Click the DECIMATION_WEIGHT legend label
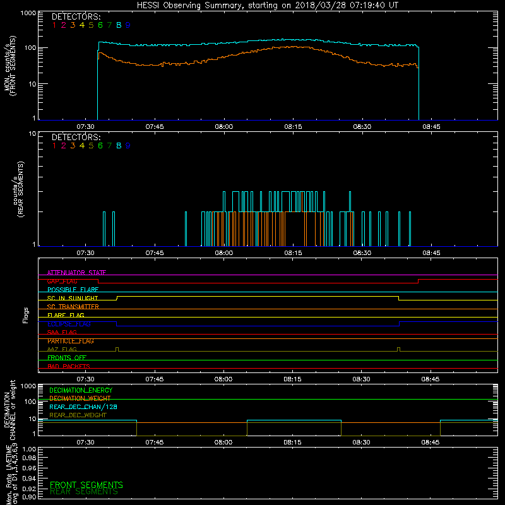Screen dimensions: 505x505 80,399
